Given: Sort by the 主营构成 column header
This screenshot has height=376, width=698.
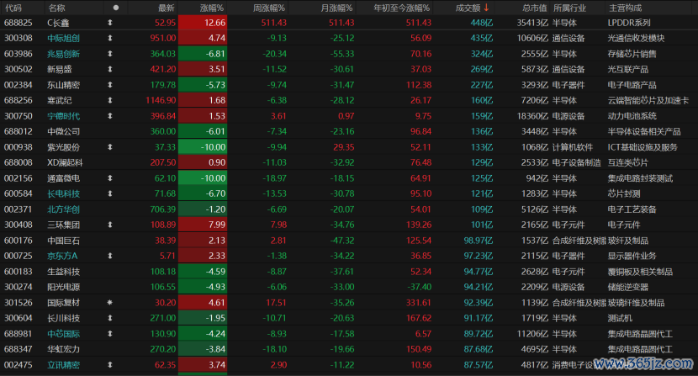Looking at the screenshot, I should (625, 8).
